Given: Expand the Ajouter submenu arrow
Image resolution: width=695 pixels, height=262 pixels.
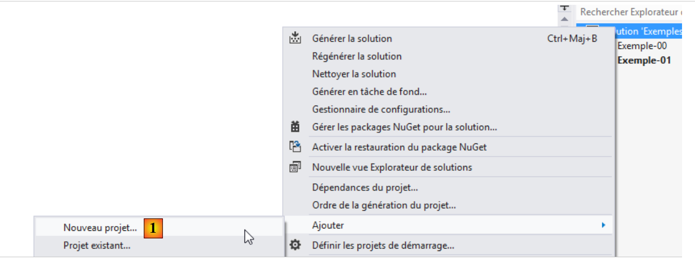Looking at the screenshot, I should [603, 225].
